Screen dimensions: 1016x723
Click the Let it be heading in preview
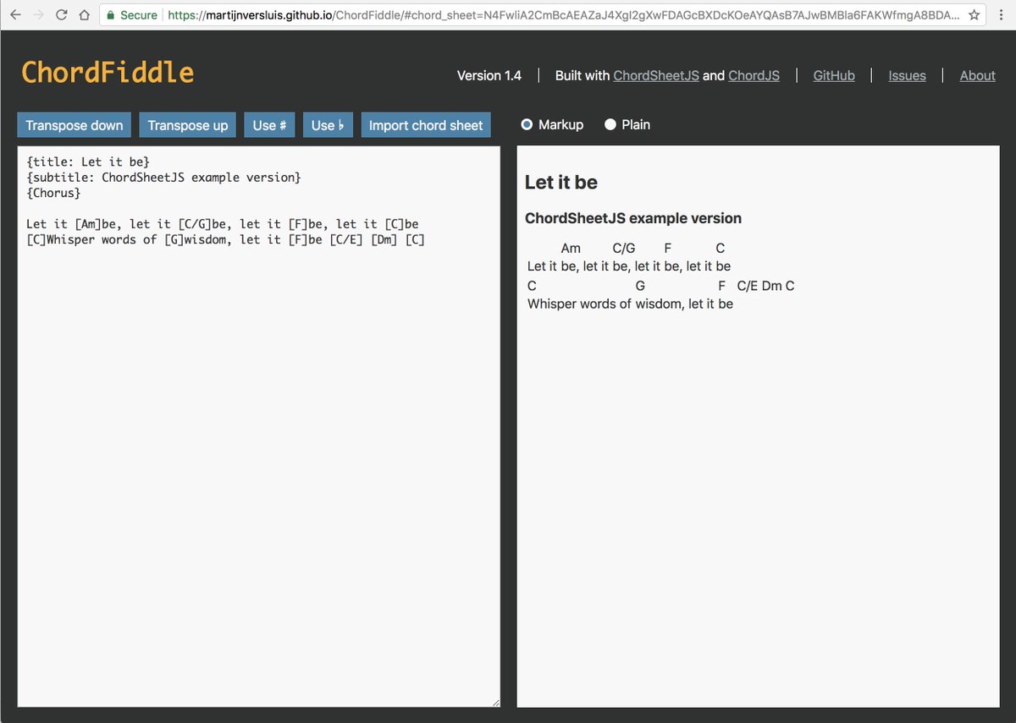(x=561, y=182)
